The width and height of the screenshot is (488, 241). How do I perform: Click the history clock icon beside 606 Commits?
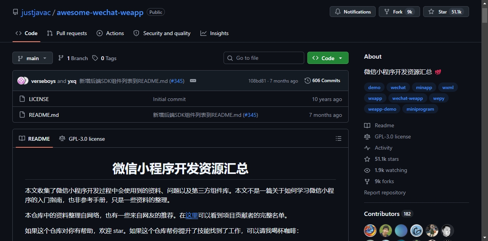point(308,81)
